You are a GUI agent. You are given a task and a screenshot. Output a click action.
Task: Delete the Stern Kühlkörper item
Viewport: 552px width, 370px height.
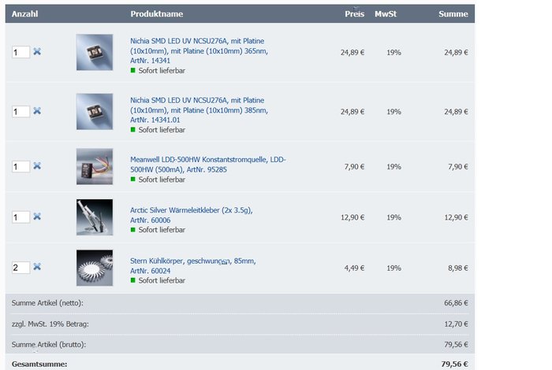click(37, 267)
